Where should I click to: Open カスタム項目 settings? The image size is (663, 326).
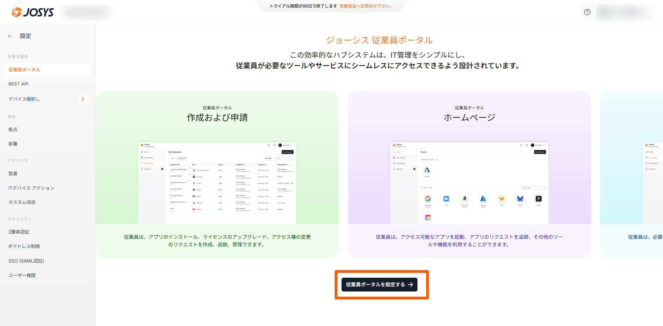tap(22, 202)
